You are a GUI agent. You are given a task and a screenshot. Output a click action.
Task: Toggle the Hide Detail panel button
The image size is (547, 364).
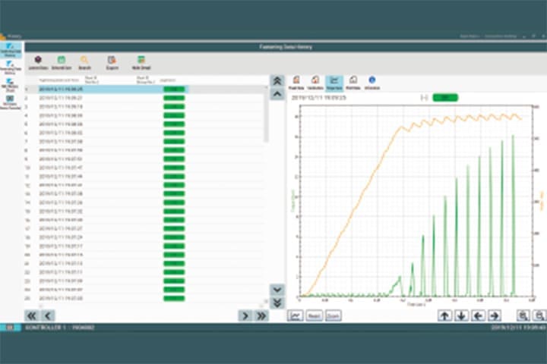tap(141, 61)
